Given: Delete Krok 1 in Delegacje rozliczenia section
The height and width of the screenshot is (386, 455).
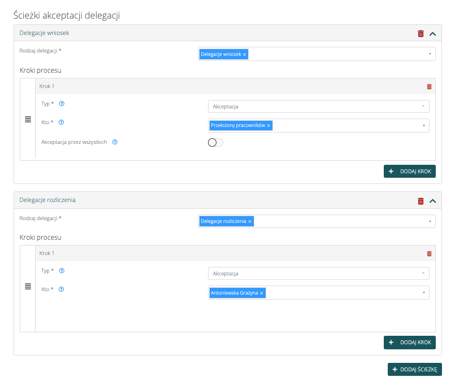Looking at the screenshot, I should (x=429, y=253).
